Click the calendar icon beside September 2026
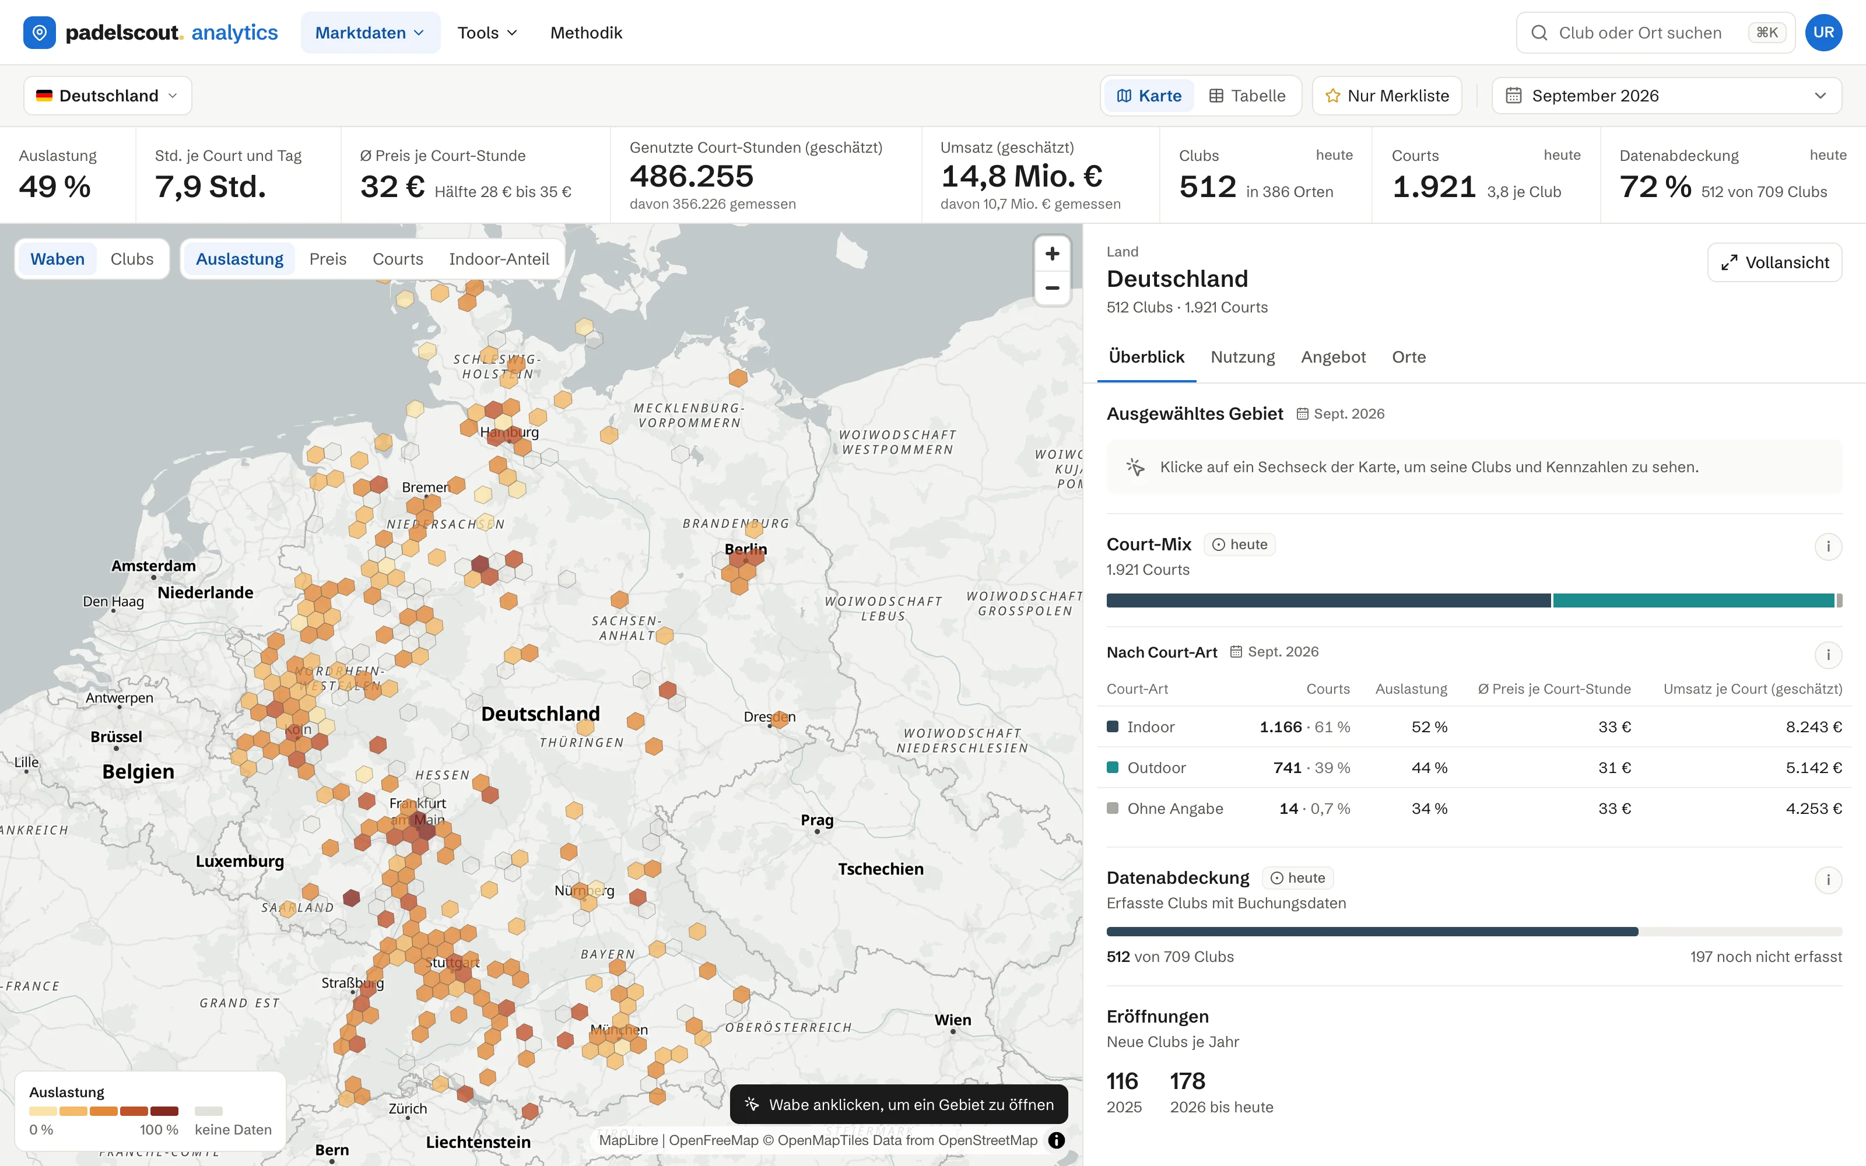 [1514, 96]
